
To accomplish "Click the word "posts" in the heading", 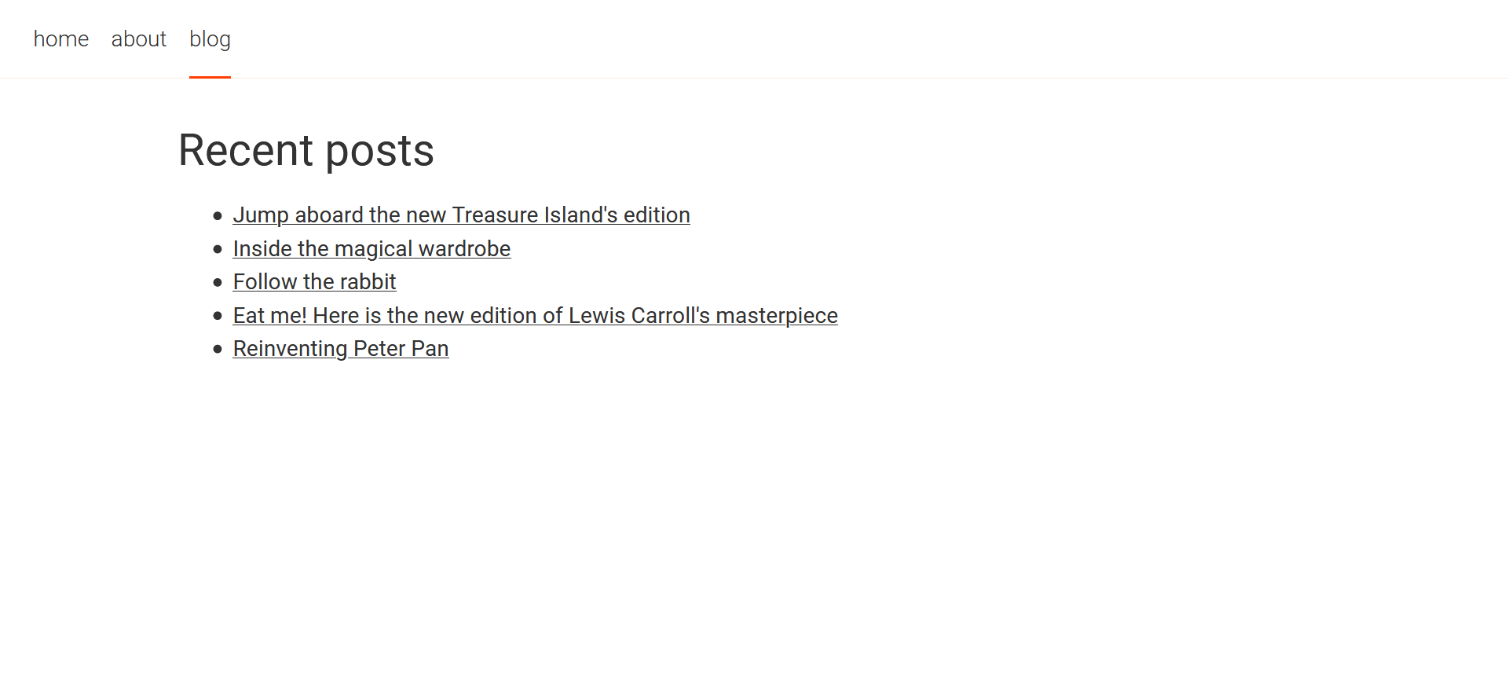I will [x=379, y=152].
